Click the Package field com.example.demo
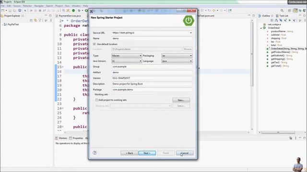The image size is (307, 172). (x=152, y=90)
